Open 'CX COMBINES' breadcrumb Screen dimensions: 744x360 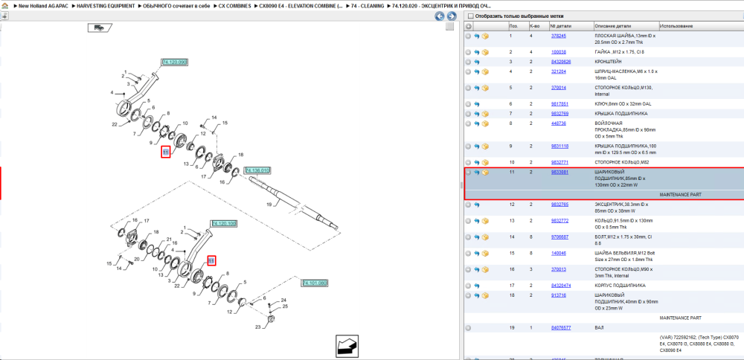pos(234,6)
